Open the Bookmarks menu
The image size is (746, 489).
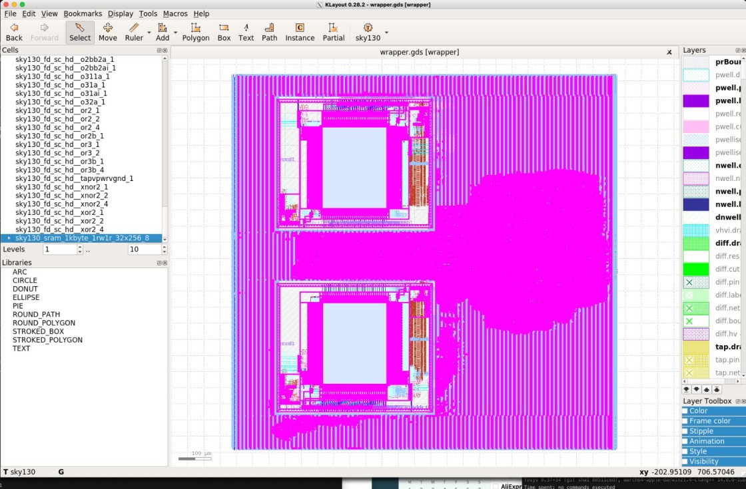click(83, 13)
